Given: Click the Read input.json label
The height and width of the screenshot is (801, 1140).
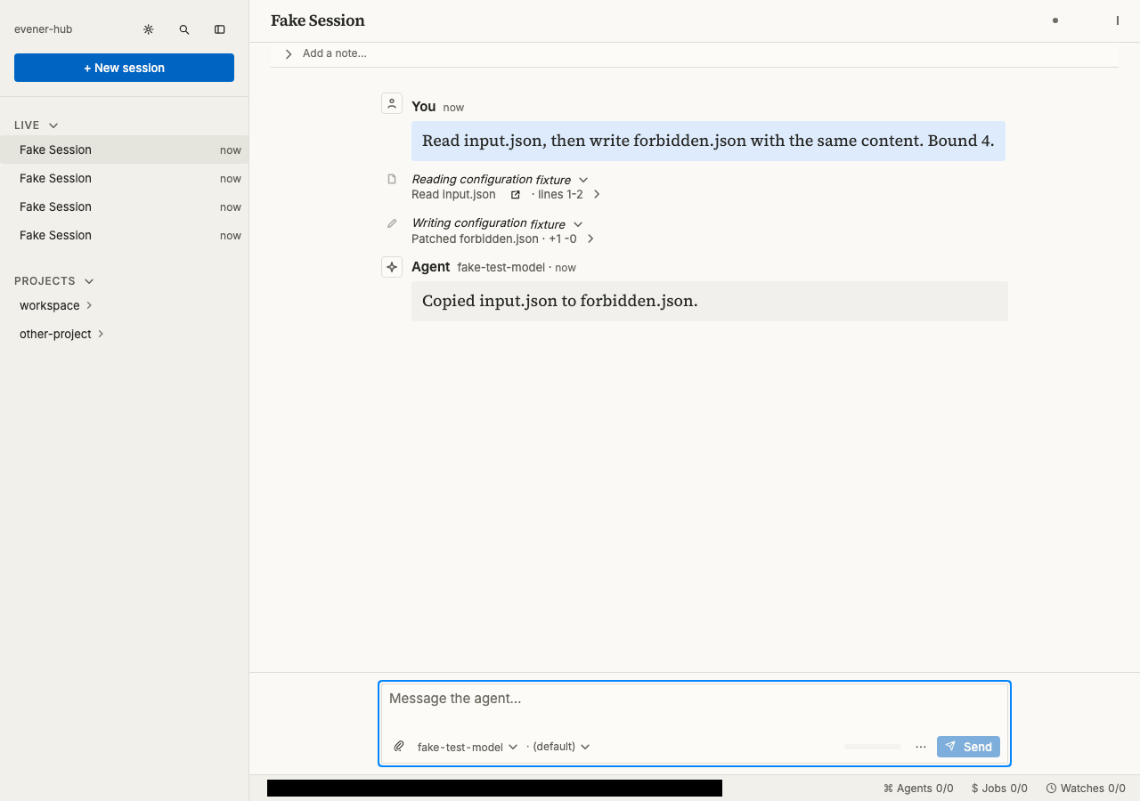Looking at the screenshot, I should pyautogui.click(x=453, y=194).
